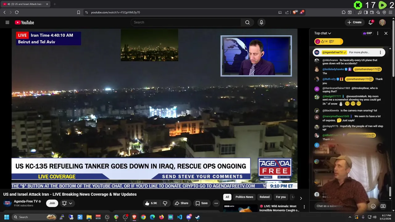Open the emoji picker in chat

tap(373, 206)
